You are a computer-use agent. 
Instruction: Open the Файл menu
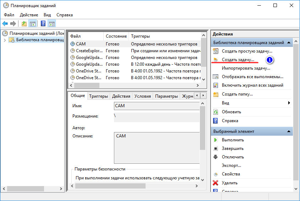click(9, 15)
